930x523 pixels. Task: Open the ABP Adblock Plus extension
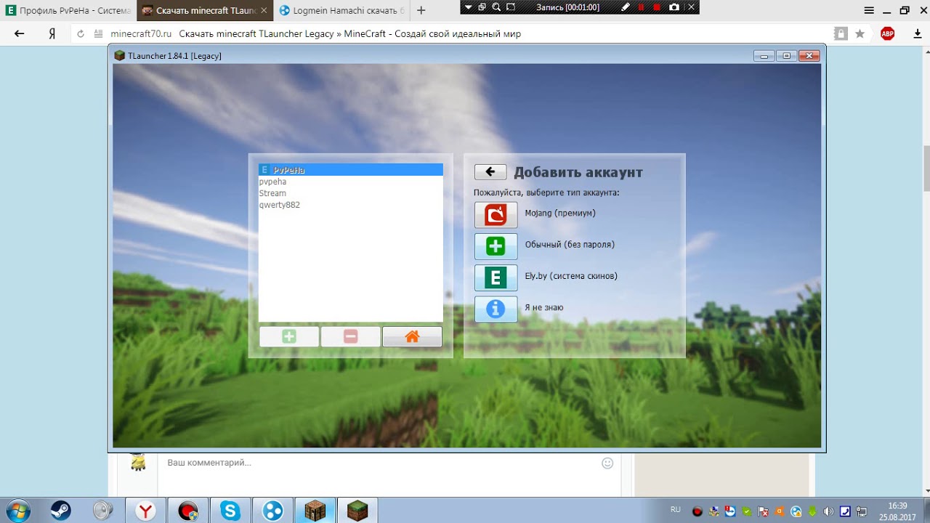click(887, 33)
